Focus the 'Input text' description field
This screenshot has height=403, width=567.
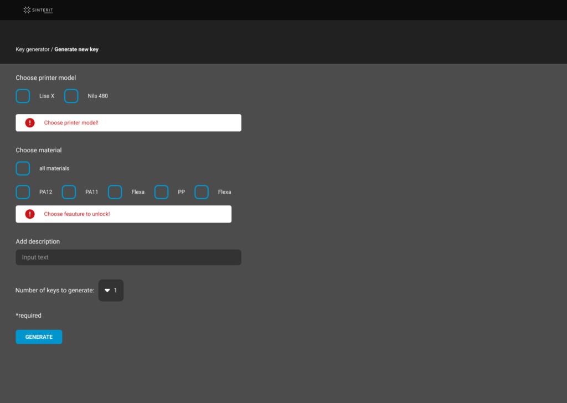pos(128,257)
